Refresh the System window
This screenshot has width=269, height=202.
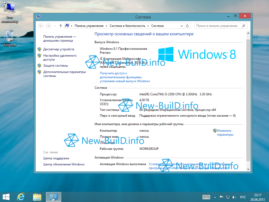pos(187,26)
